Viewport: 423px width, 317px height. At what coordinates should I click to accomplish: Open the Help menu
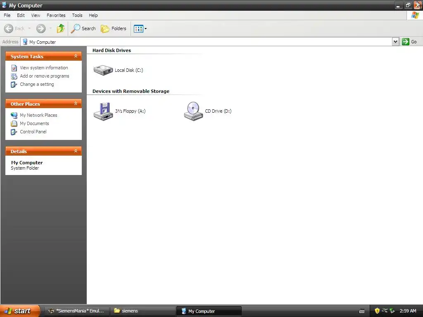[x=93, y=15]
